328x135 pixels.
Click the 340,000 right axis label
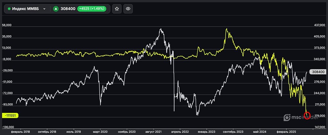[320, 59]
